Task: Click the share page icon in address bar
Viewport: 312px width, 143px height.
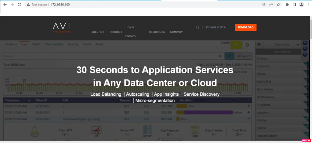Action: pos(271,5)
